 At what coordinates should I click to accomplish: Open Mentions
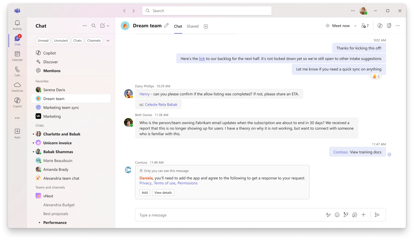[71, 71]
